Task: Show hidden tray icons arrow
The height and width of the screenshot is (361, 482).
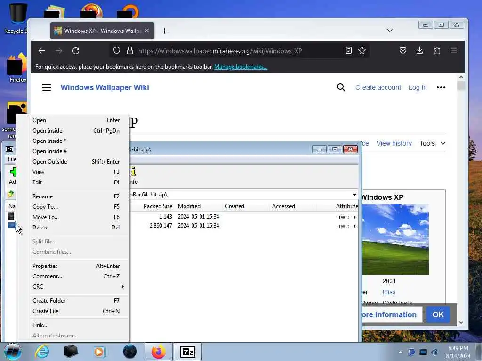Action: pos(400,352)
